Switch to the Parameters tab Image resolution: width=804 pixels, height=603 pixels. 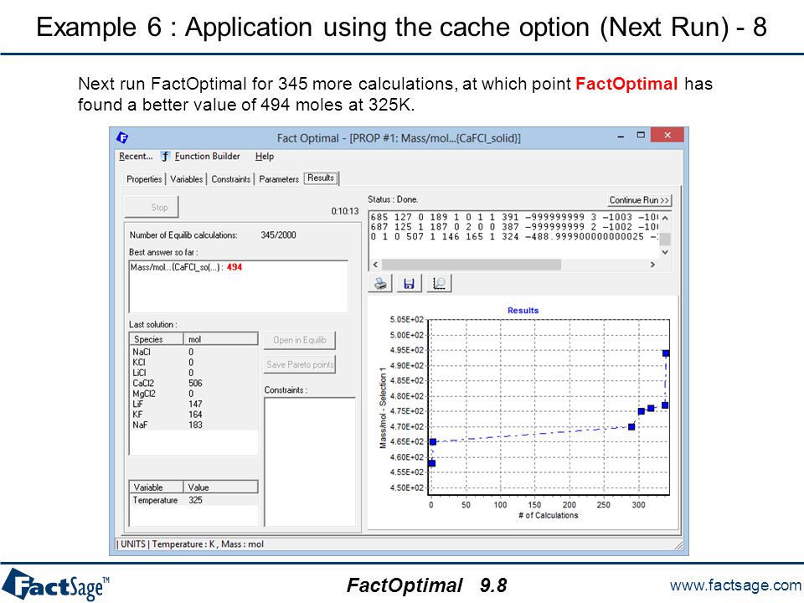(278, 179)
